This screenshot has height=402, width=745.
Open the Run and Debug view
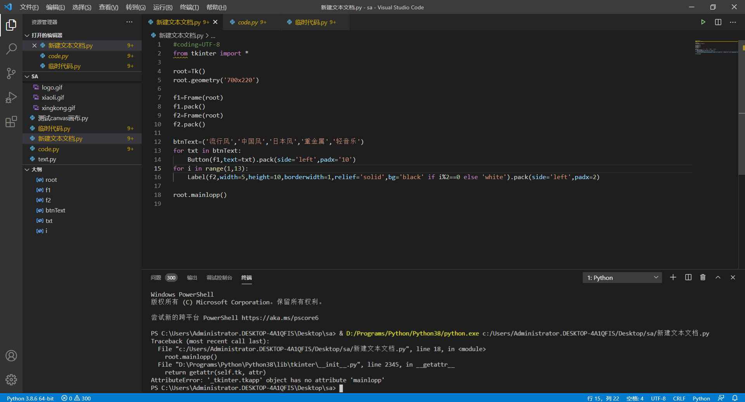11,97
